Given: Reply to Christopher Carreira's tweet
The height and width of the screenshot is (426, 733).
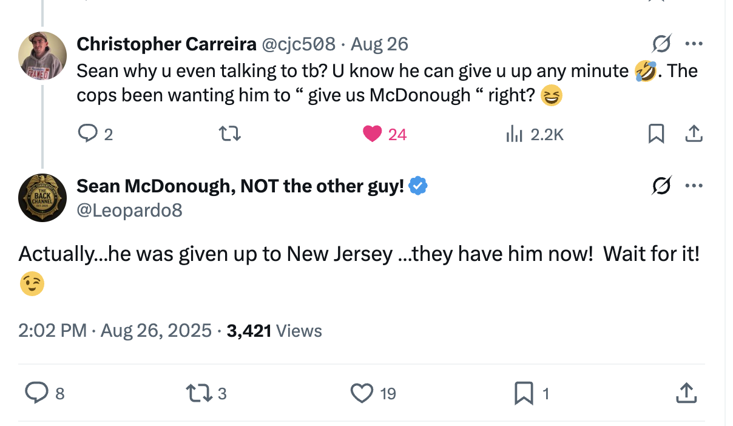Looking at the screenshot, I should pos(89,134).
